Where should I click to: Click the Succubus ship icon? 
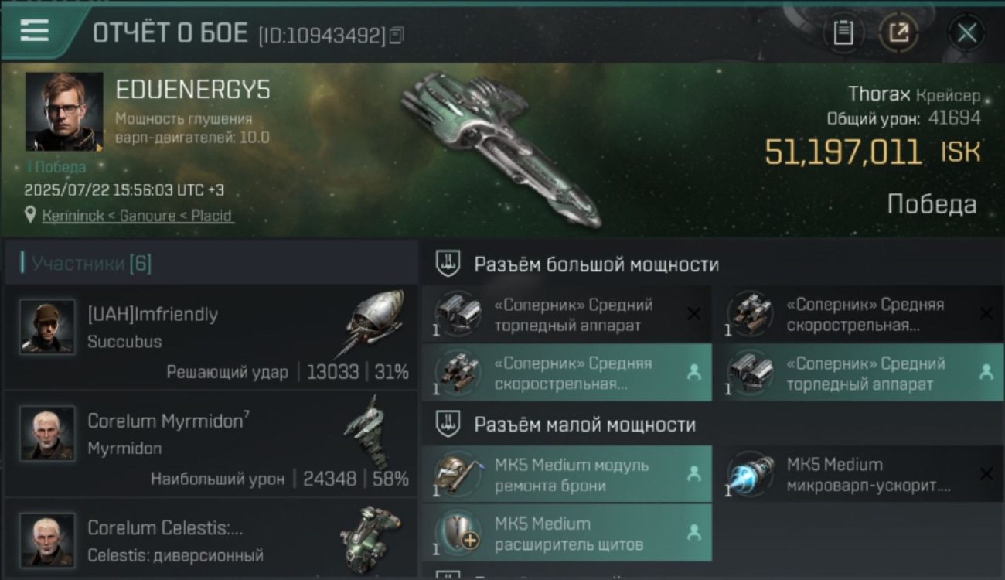pyautogui.click(x=373, y=323)
